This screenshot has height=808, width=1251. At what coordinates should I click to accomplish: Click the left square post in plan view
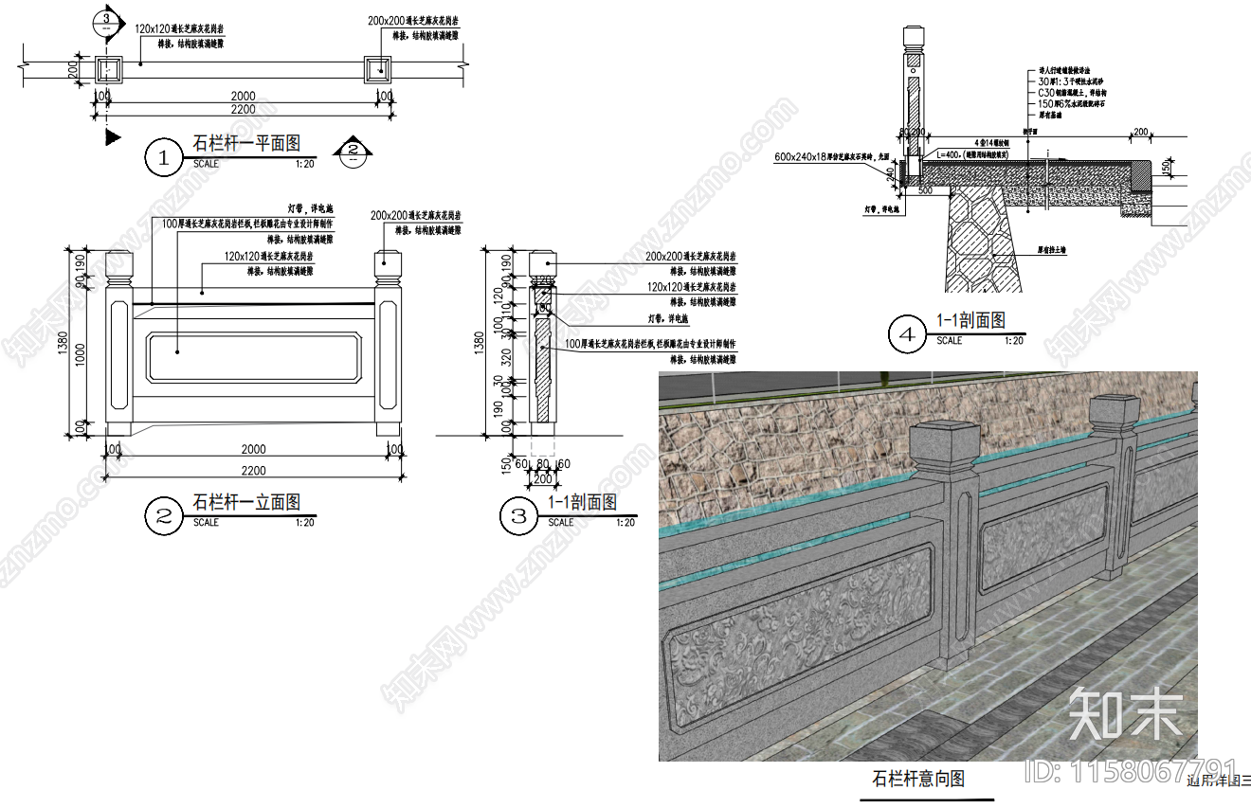click(x=107, y=67)
